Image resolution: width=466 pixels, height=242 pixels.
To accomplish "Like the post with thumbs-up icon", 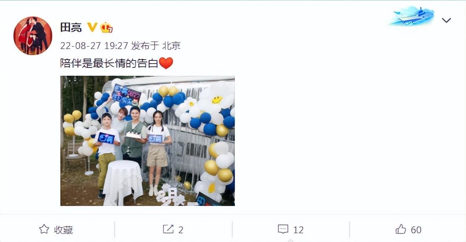I will coord(401,229).
